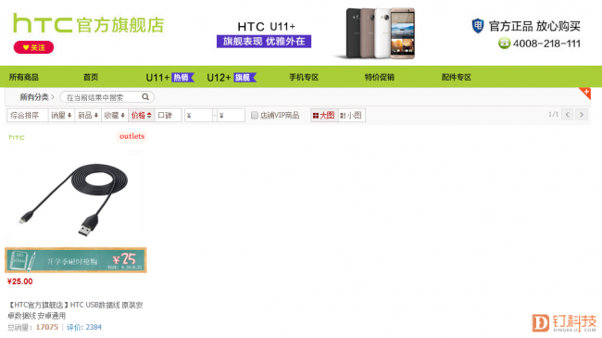Click the 4008-218-111 hotline number
This screenshot has height=338, width=602.
click(546, 44)
